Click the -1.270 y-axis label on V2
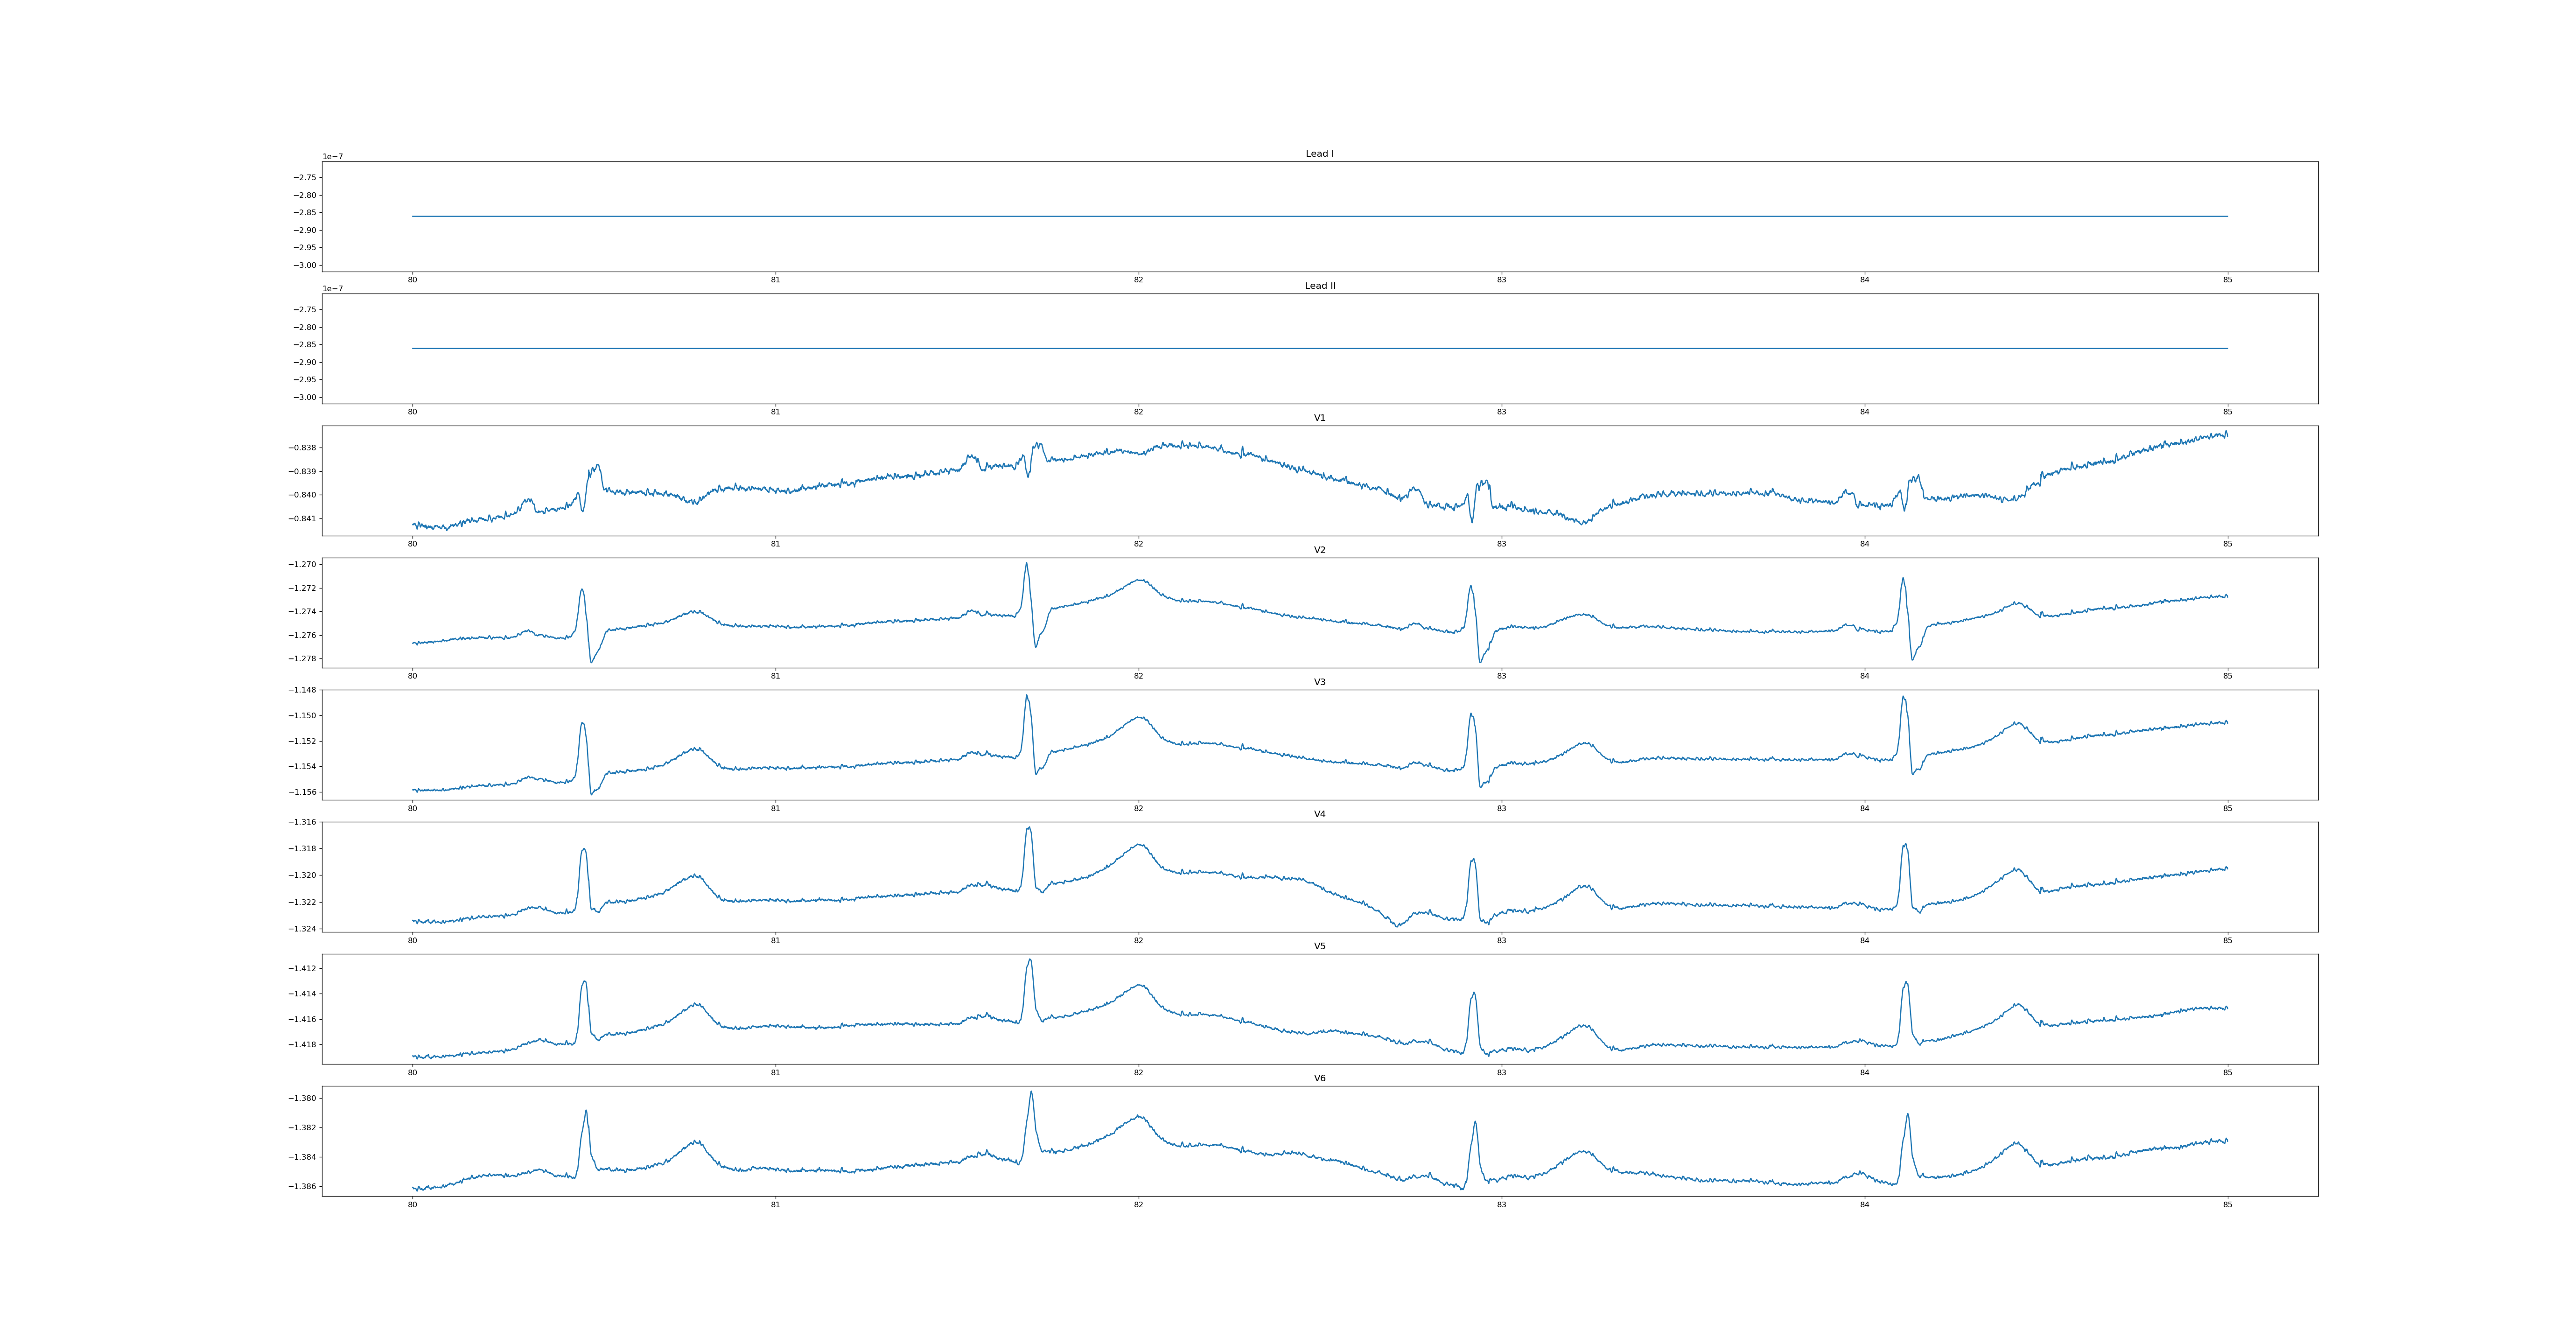The image size is (2576, 1344). pyautogui.click(x=303, y=565)
